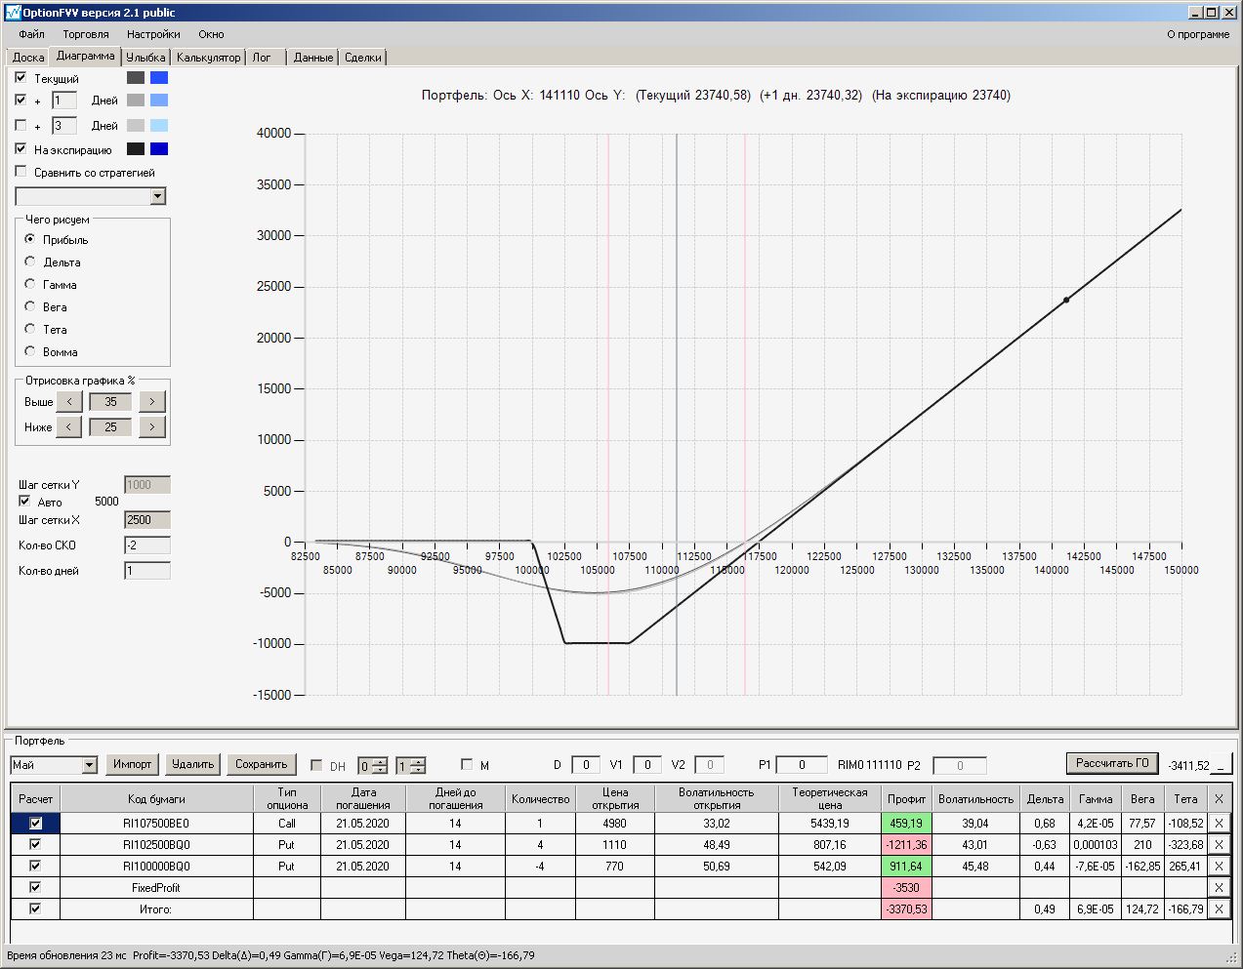
Task: Click the small underscore button beside -3411,52
Action: (1222, 765)
